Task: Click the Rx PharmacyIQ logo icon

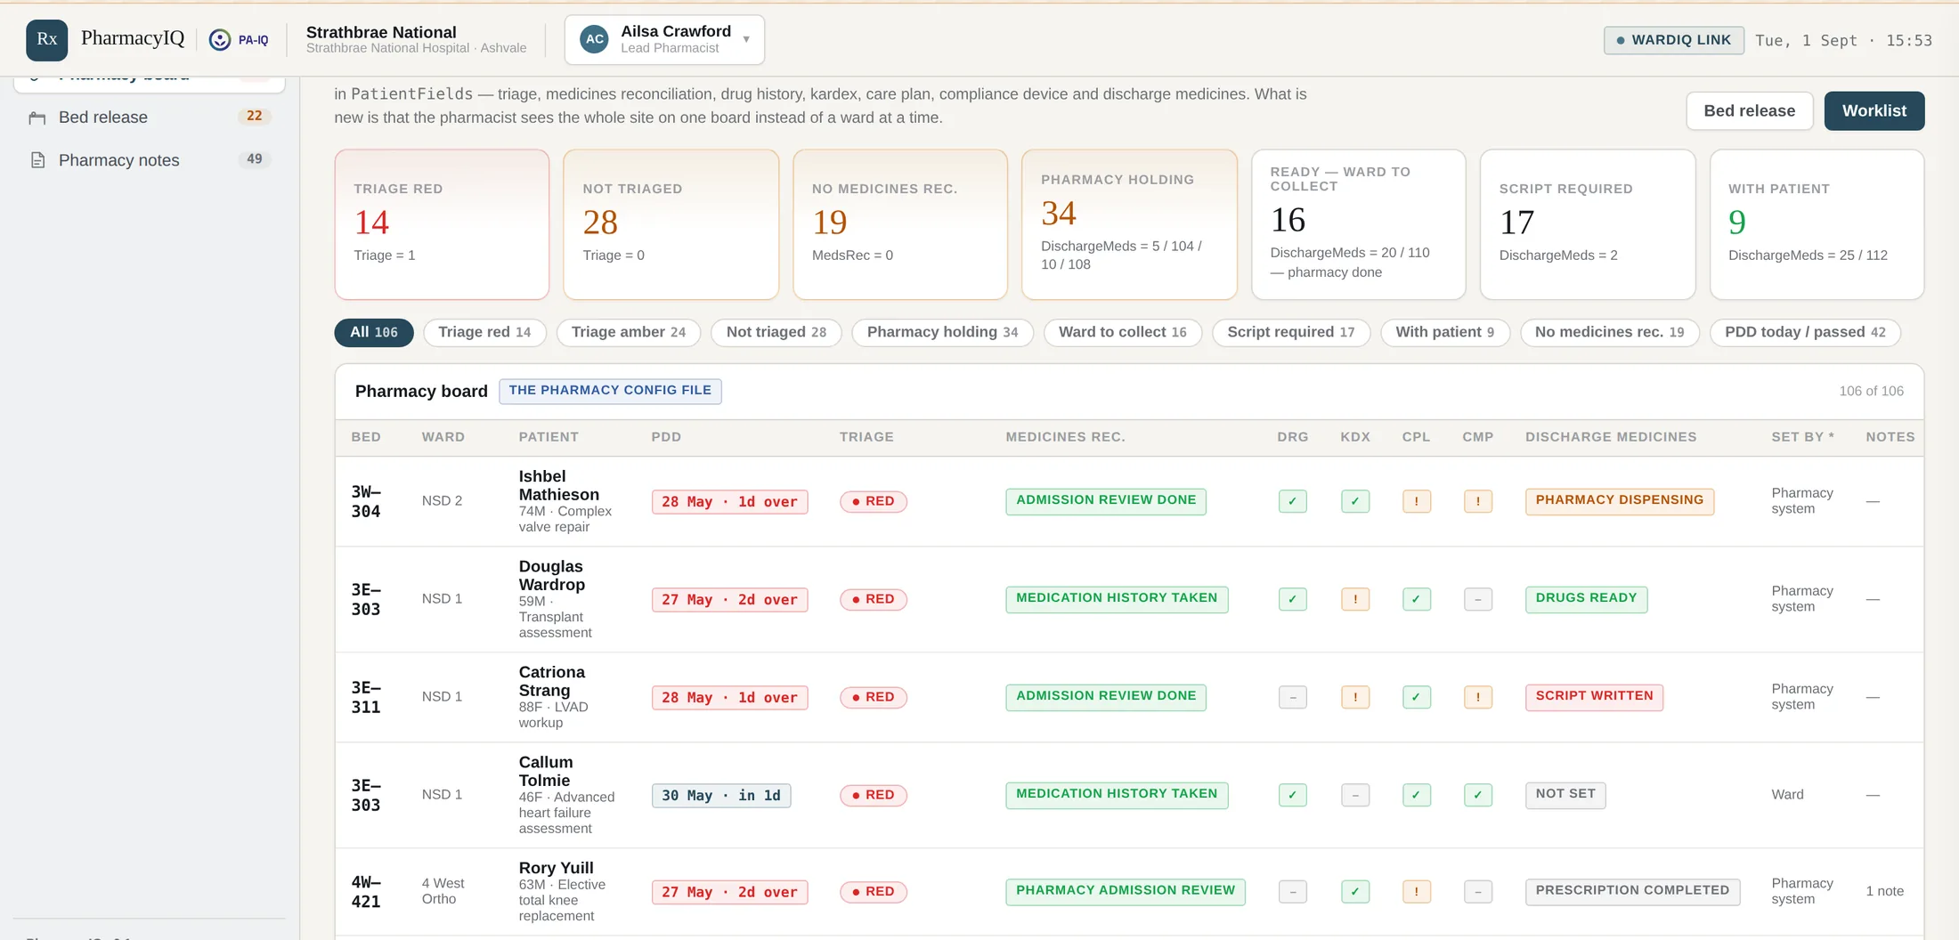Action: pos(46,40)
